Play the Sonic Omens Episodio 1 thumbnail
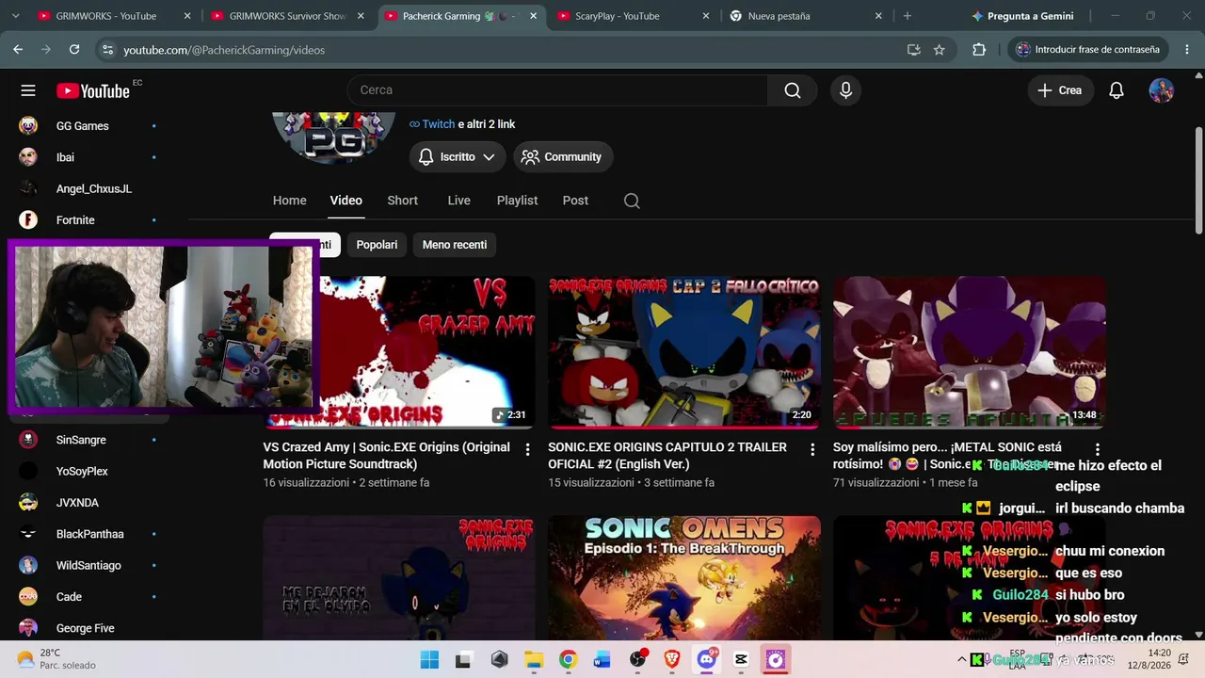Screen dimensions: 1205x678 point(684,578)
